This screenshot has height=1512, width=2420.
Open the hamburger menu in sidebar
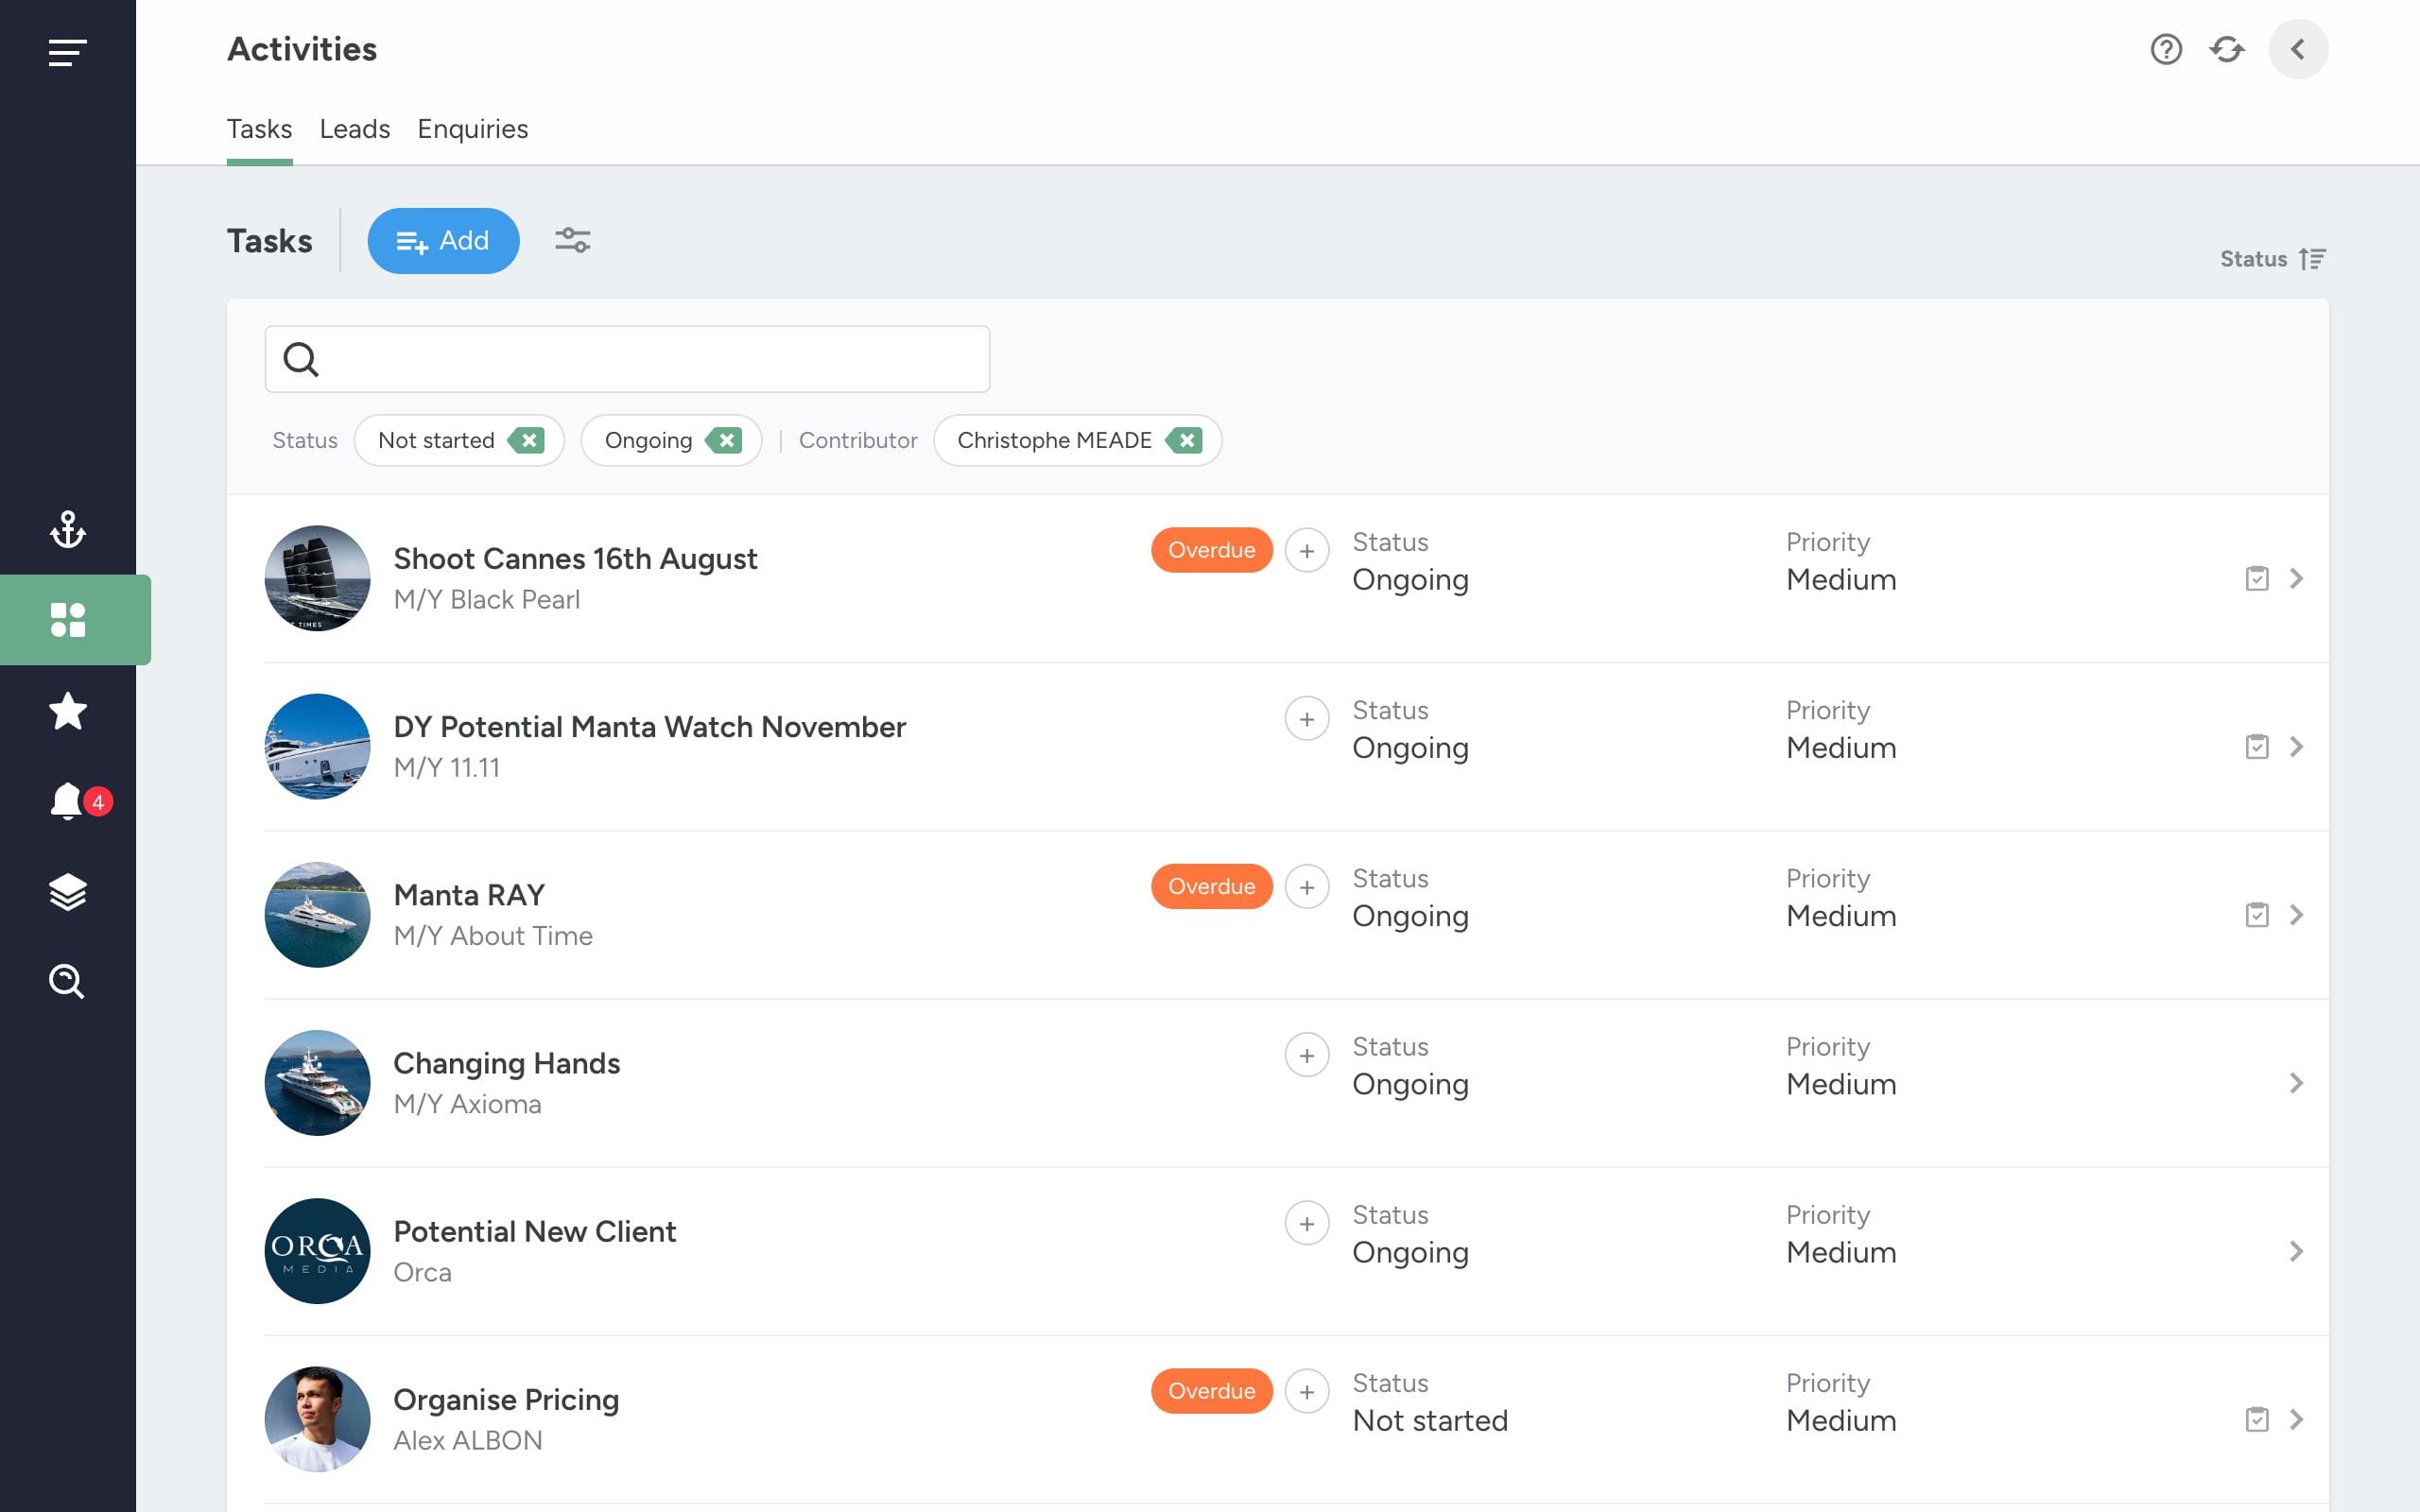click(68, 52)
